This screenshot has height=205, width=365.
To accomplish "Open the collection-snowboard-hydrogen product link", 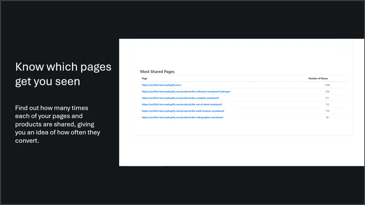I will 186,92.
